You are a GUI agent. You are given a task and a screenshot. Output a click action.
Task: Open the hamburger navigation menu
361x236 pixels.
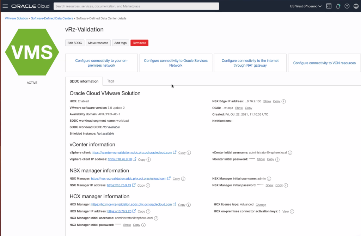(5, 6)
